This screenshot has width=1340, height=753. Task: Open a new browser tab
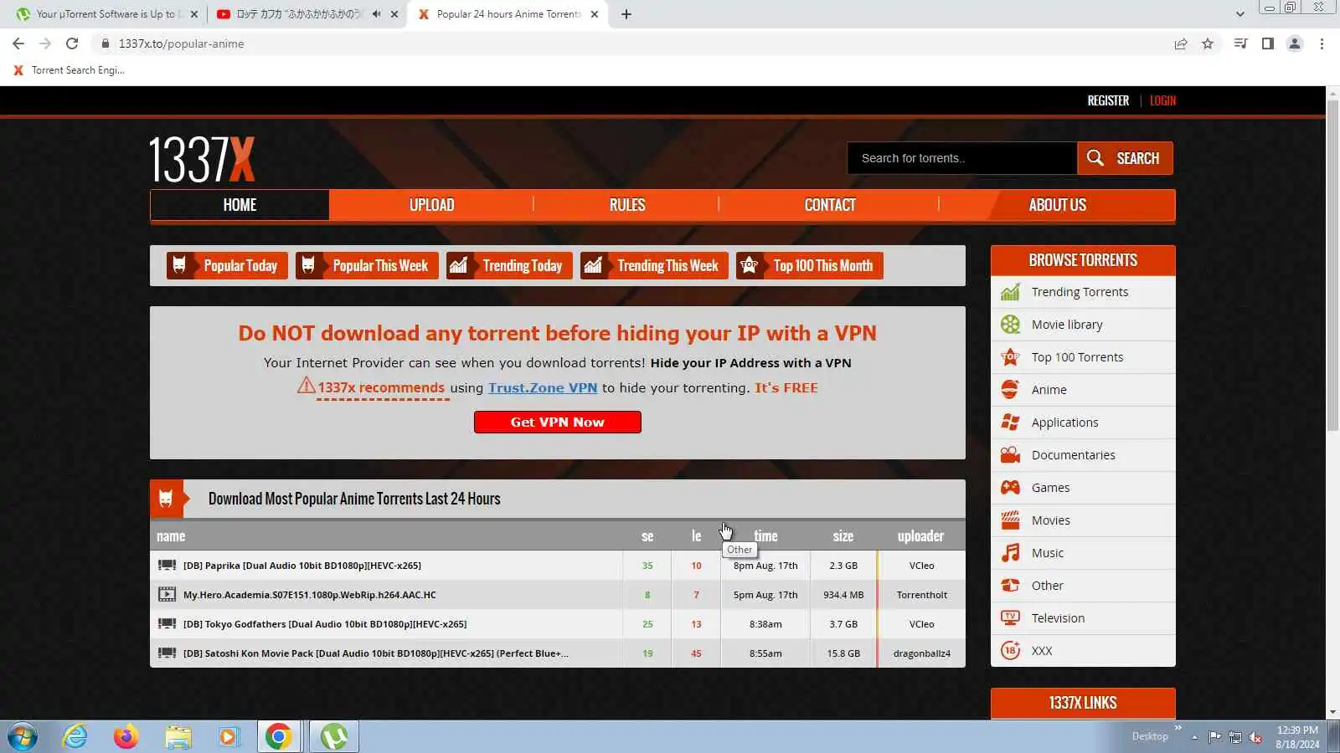[626, 14]
